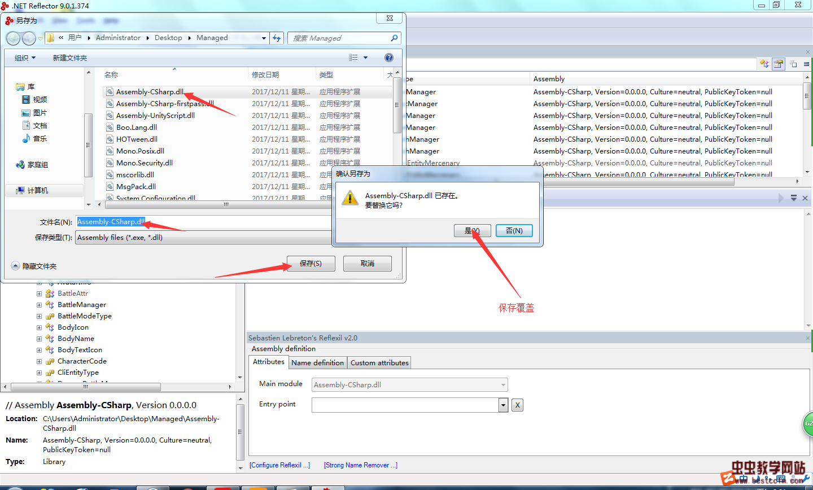This screenshot has width=813, height=490.
Task: Click the type search icon in Reflector toolbar
Action: point(764,64)
